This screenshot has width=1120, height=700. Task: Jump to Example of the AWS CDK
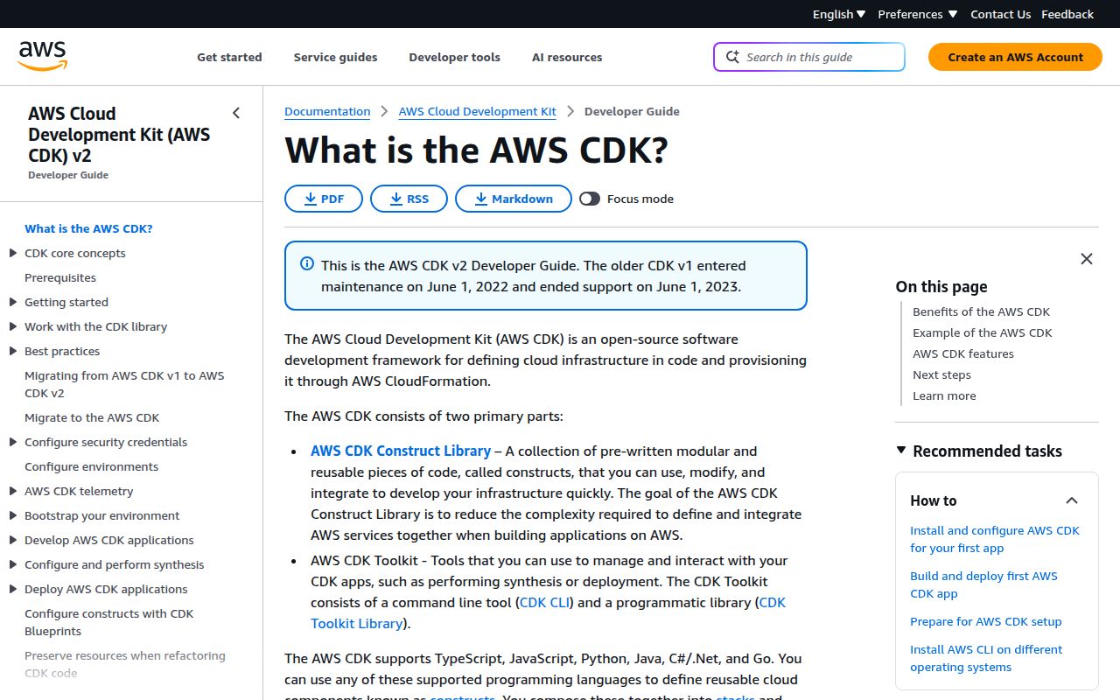[x=982, y=332]
